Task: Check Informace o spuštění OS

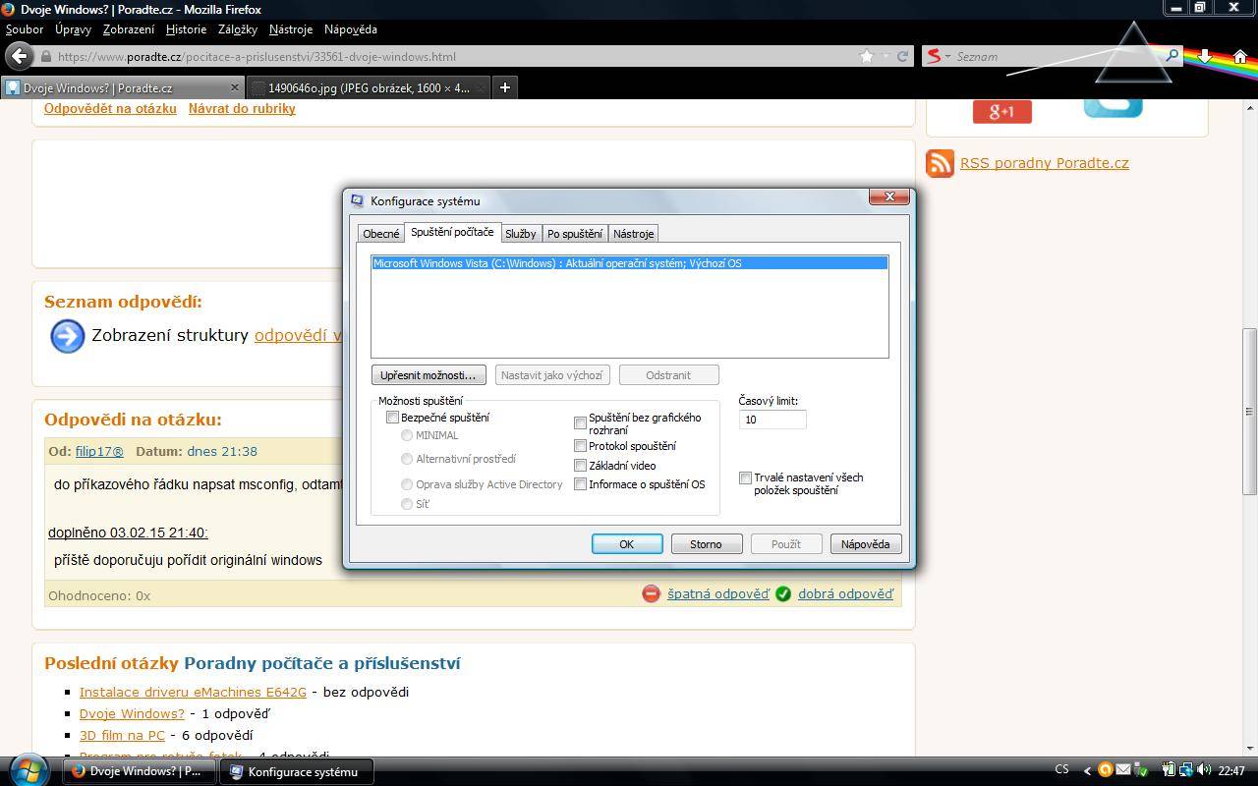Action: point(580,484)
